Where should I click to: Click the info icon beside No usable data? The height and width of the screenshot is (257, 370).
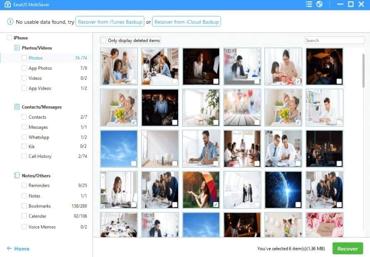pyautogui.click(x=10, y=22)
